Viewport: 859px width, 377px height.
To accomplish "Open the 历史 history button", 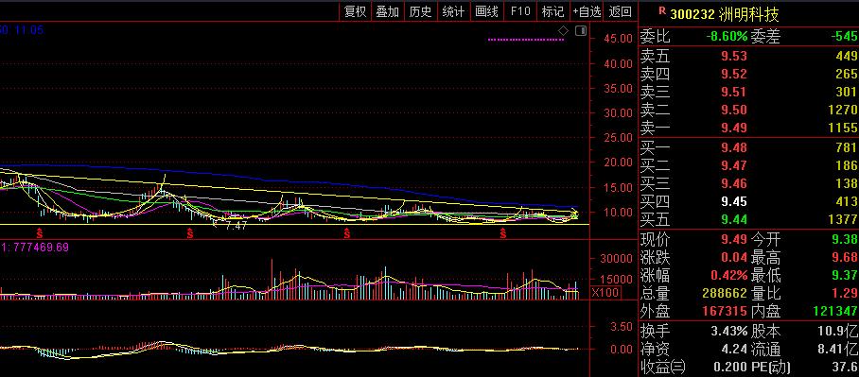I will (x=420, y=11).
